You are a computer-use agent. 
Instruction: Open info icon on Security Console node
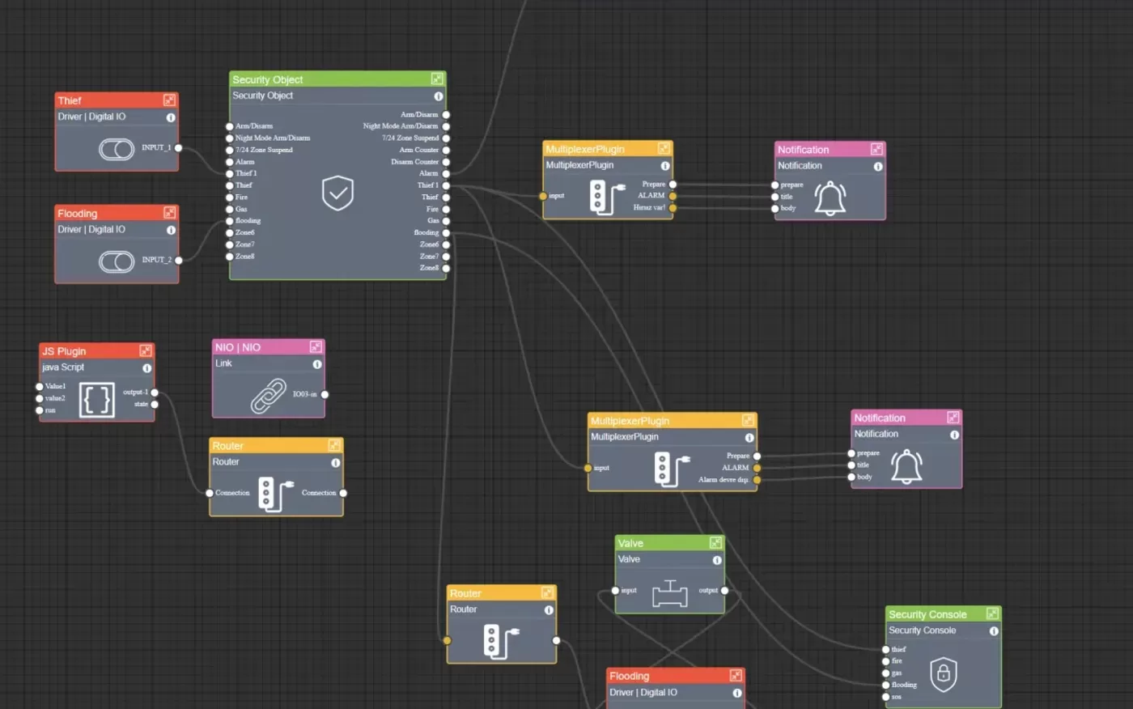coord(994,631)
